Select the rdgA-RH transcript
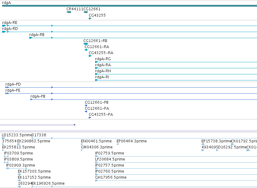The image size is (257, 188). click(x=176, y=74)
